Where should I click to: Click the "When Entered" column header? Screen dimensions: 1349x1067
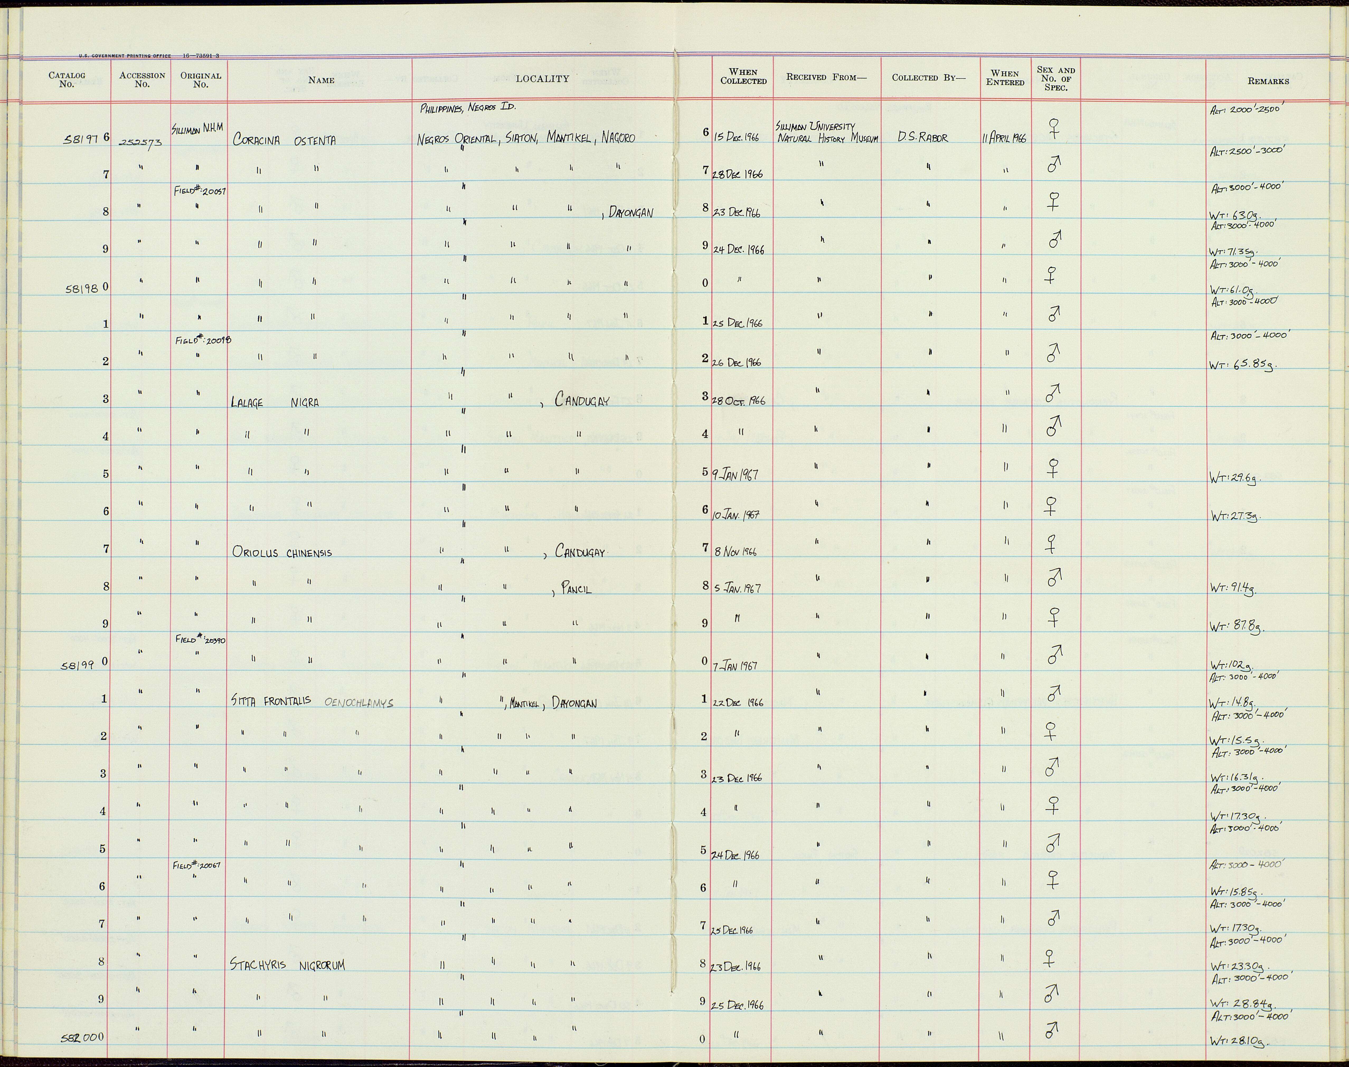pyautogui.click(x=1005, y=78)
